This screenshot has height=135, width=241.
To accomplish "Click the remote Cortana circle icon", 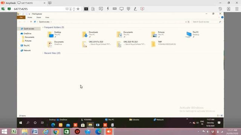I will pyautogui.click(x=35, y=123).
